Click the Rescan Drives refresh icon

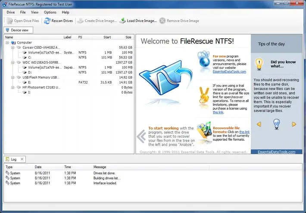[47, 21]
